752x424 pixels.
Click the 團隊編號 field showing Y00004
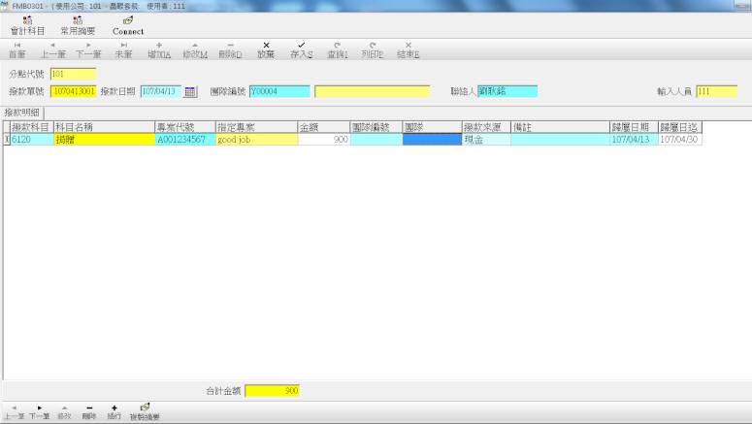(x=278, y=91)
